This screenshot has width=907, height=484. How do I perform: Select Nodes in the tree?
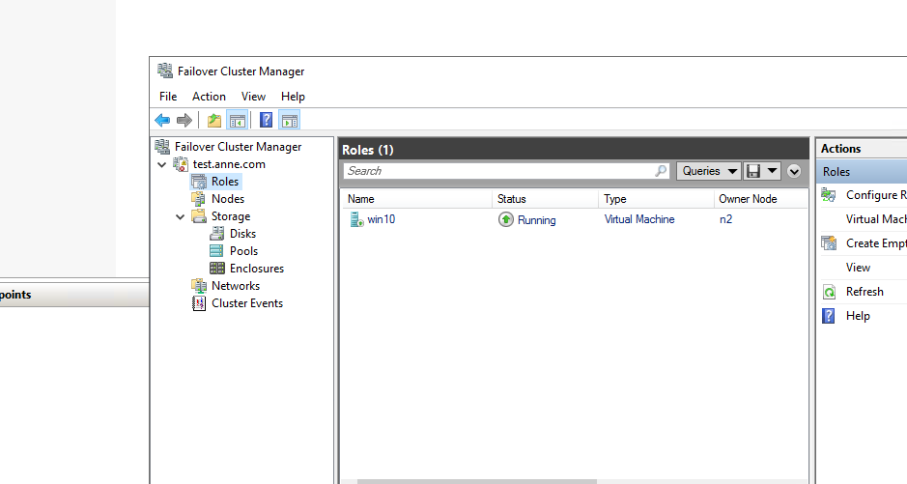pos(228,199)
